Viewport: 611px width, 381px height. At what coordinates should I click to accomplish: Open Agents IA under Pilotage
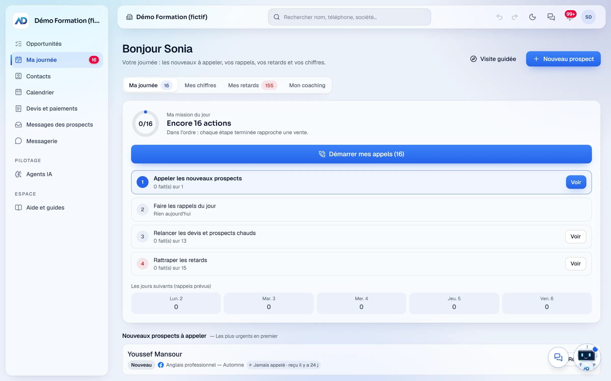(x=57, y=174)
